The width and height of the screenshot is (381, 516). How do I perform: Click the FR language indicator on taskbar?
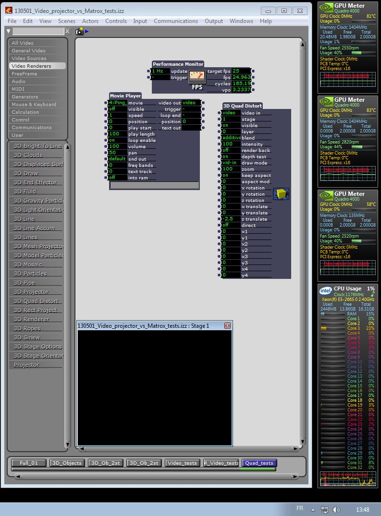pyautogui.click(x=300, y=508)
